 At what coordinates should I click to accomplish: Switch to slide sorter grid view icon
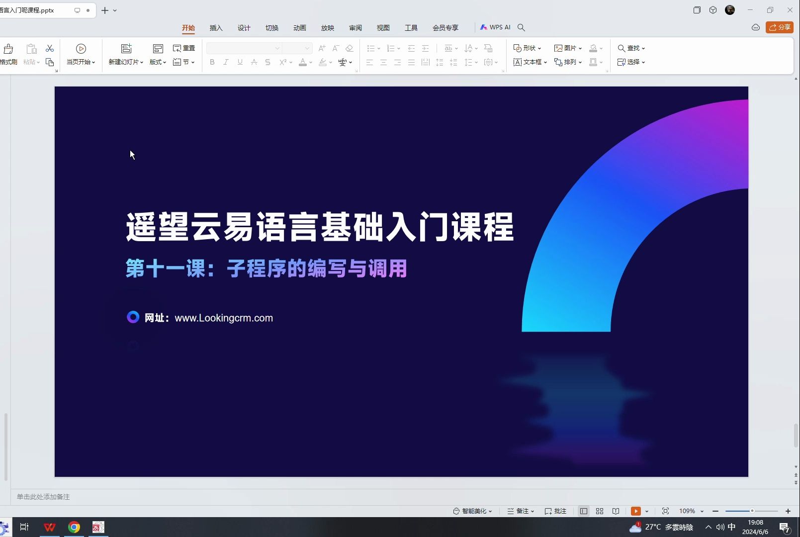pos(599,511)
